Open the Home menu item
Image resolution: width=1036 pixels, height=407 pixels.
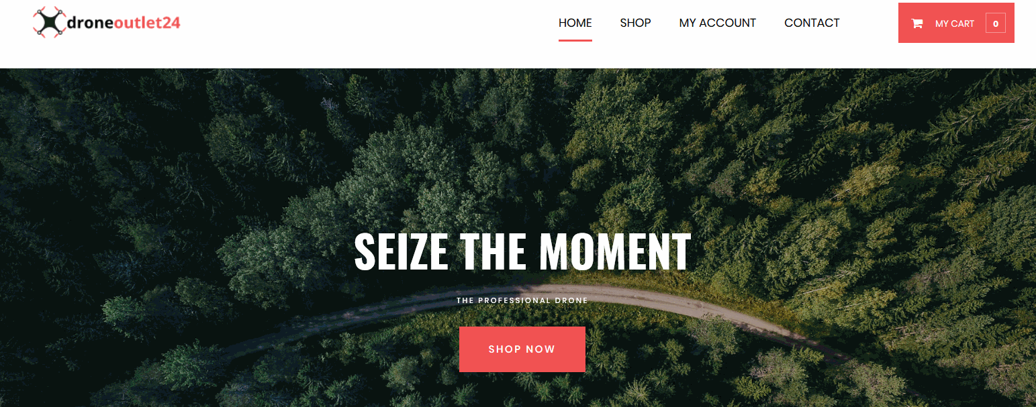tap(575, 23)
